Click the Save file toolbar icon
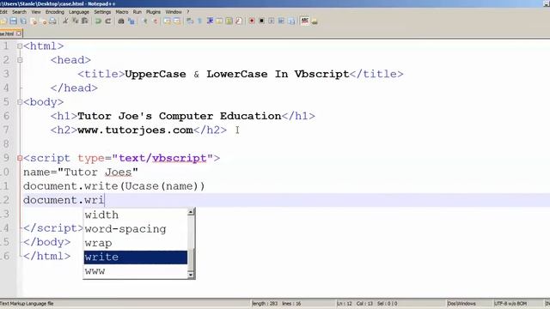This screenshot has height=309, width=550. 13,21
